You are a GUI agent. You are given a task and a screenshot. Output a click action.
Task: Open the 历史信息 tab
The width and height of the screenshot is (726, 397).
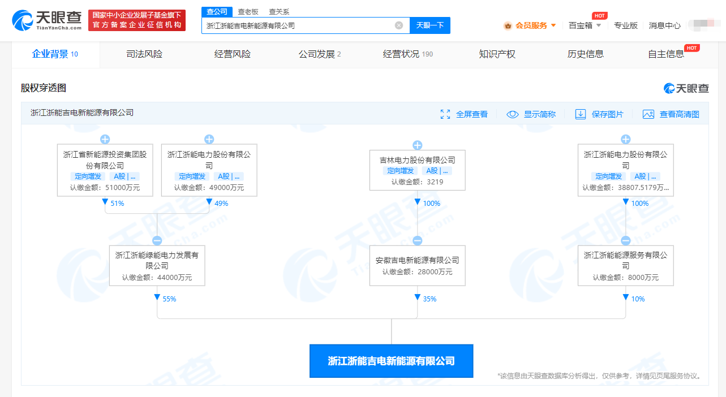pyautogui.click(x=585, y=54)
